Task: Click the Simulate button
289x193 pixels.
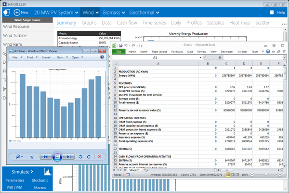Action: 22,171
